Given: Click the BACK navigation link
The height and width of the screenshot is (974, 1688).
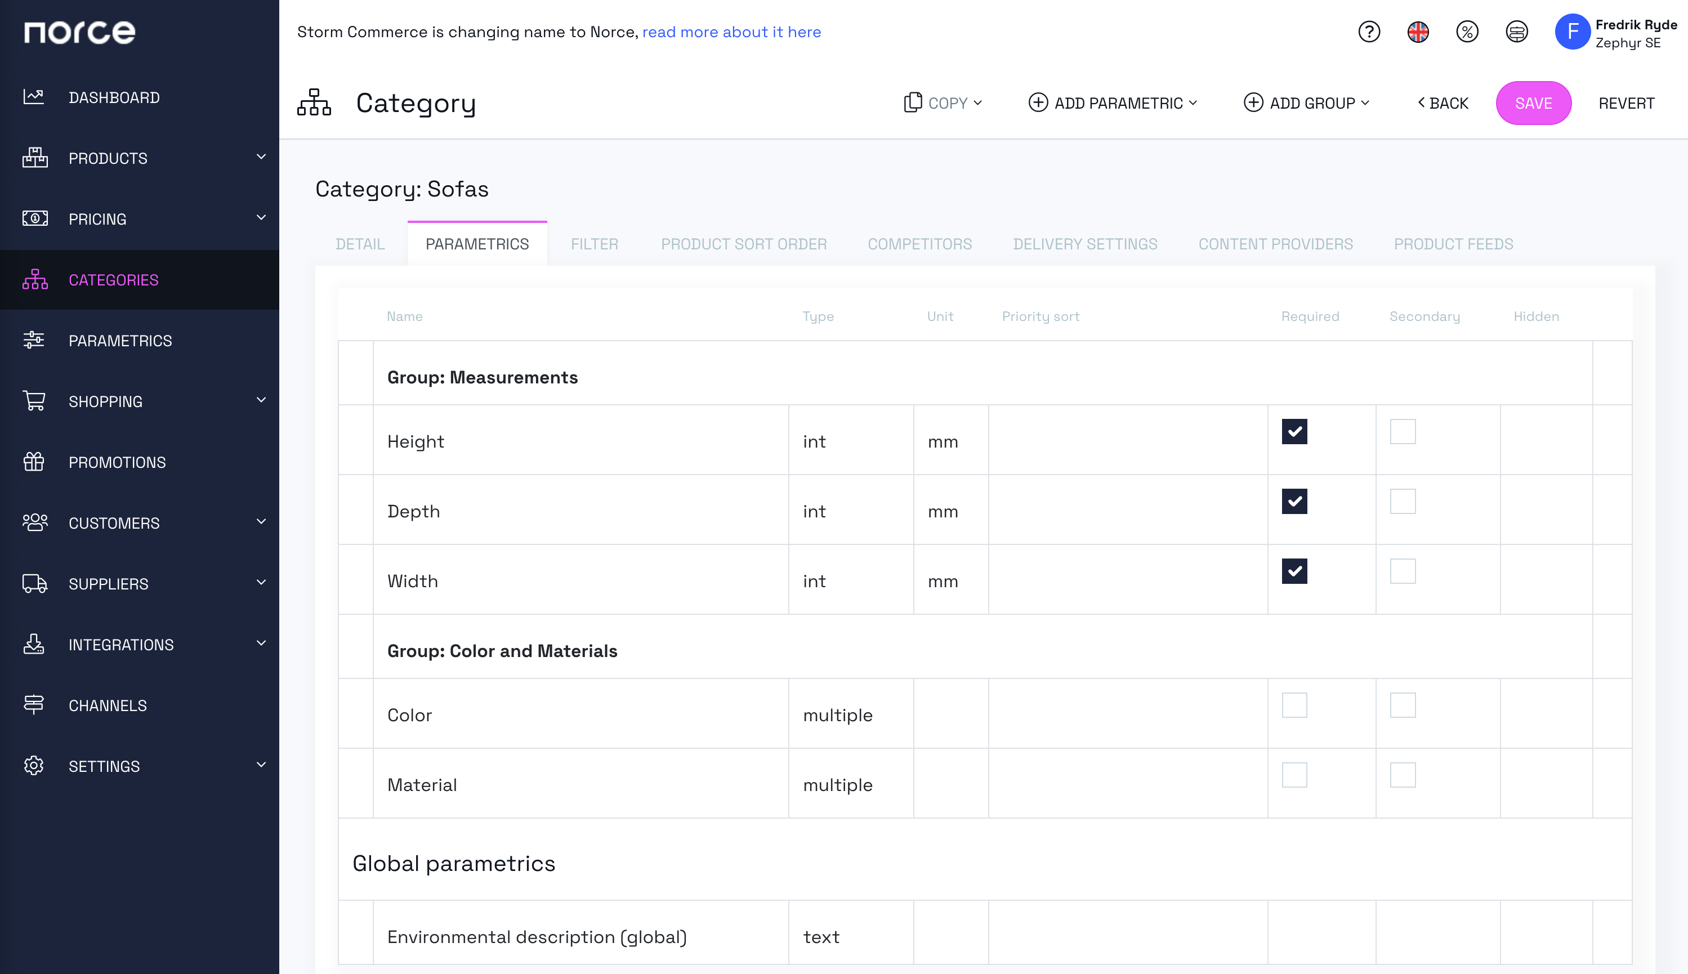Looking at the screenshot, I should 1441,102.
